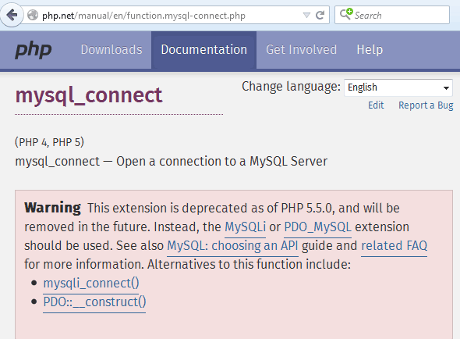Open the Help menu item
Image resolution: width=460 pixels, height=339 pixels.
(x=370, y=50)
